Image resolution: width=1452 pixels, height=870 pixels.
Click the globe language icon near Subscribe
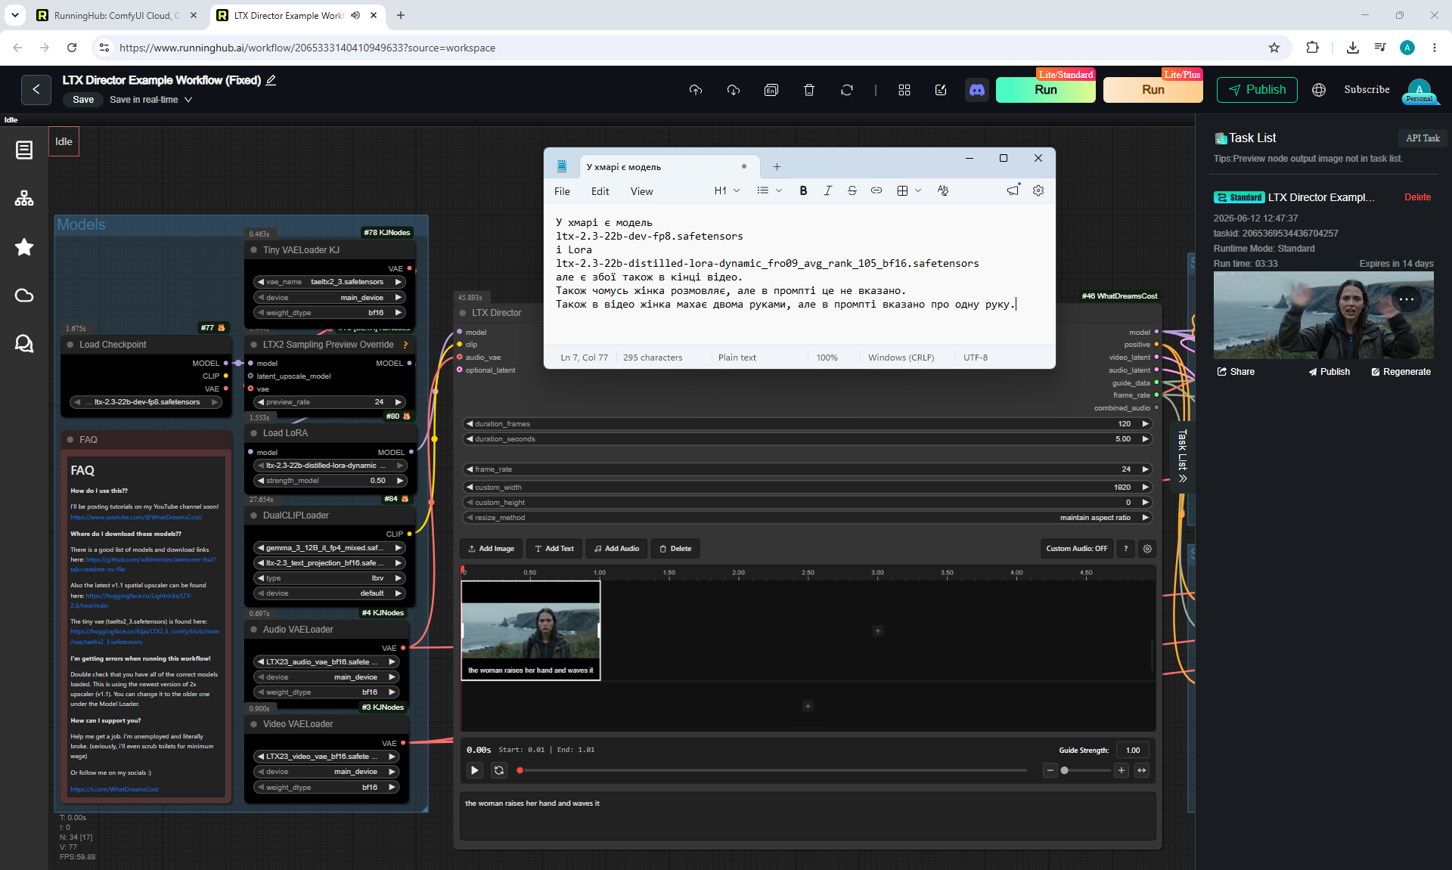pyautogui.click(x=1319, y=90)
